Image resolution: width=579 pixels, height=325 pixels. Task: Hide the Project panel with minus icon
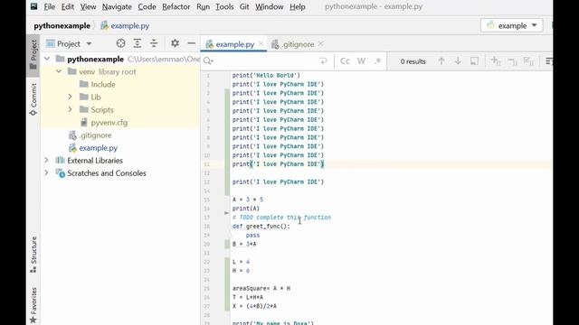tap(191, 43)
